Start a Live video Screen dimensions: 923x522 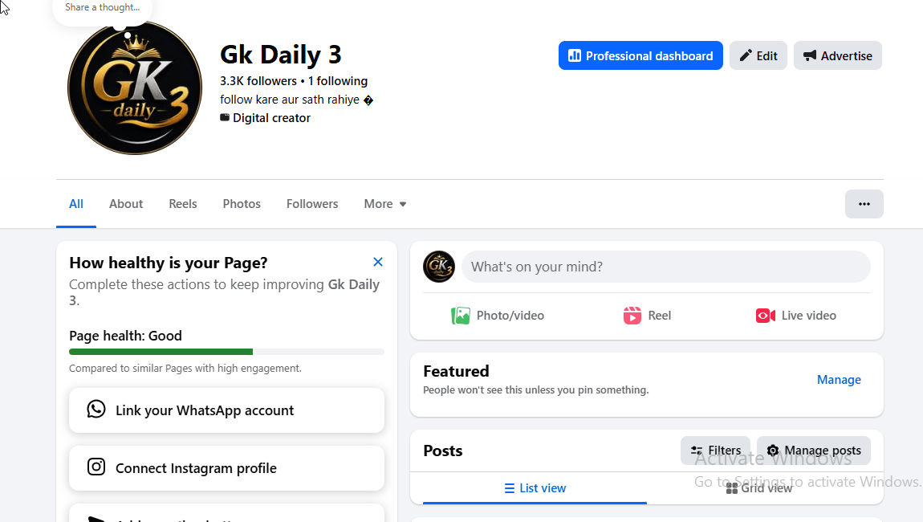coord(796,316)
